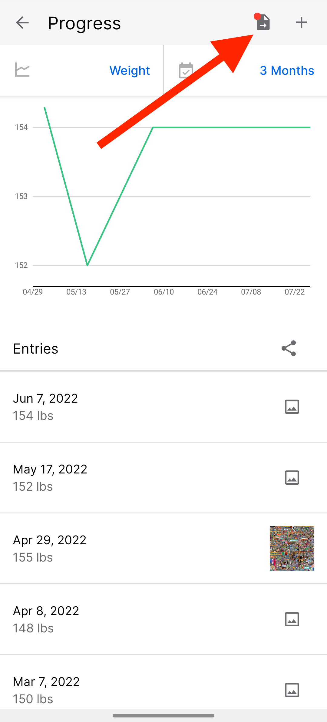Tap the calendar check icon
This screenshot has width=327, height=722.
pyautogui.click(x=186, y=70)
